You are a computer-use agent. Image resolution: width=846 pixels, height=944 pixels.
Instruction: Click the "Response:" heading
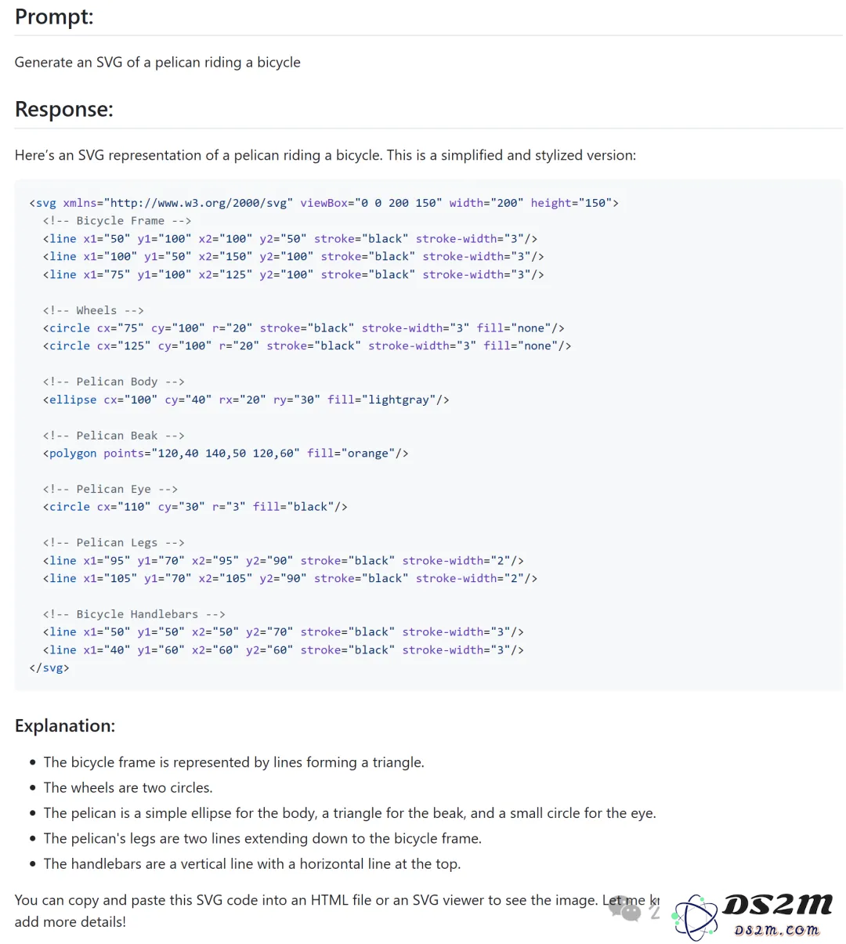(64, 109)
